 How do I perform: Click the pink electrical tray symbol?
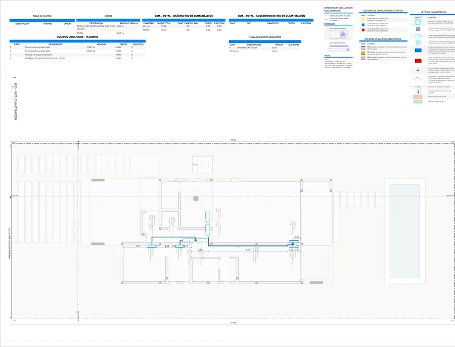(363, 58)
